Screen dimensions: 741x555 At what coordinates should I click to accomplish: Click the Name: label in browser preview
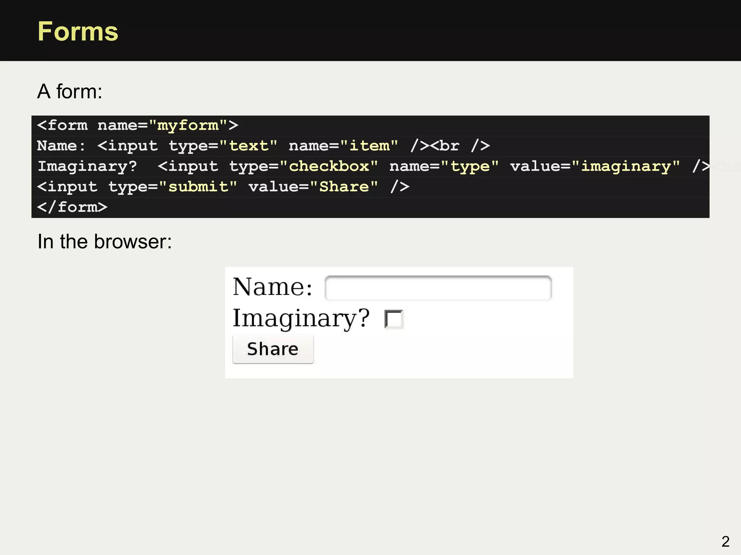(x=272, y=287)
